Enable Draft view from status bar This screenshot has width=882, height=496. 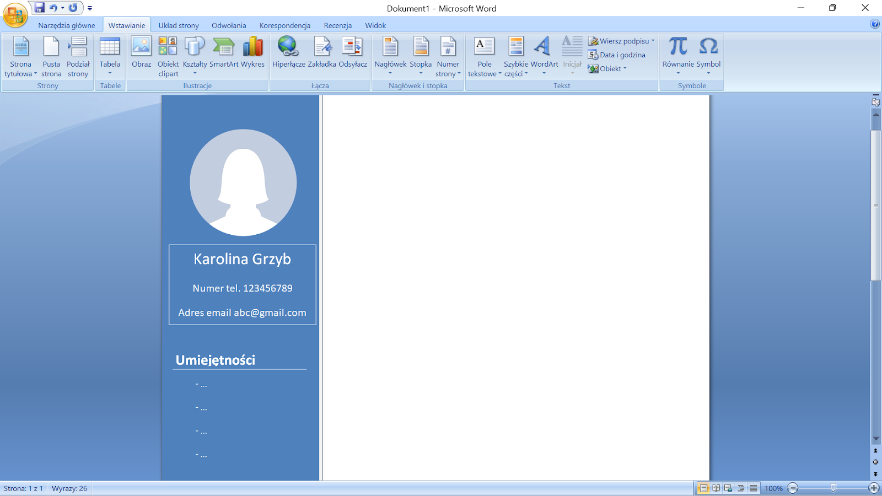754,488
